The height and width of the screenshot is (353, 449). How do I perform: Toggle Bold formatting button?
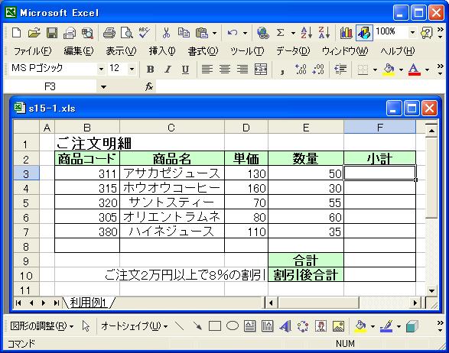point(151,70)
